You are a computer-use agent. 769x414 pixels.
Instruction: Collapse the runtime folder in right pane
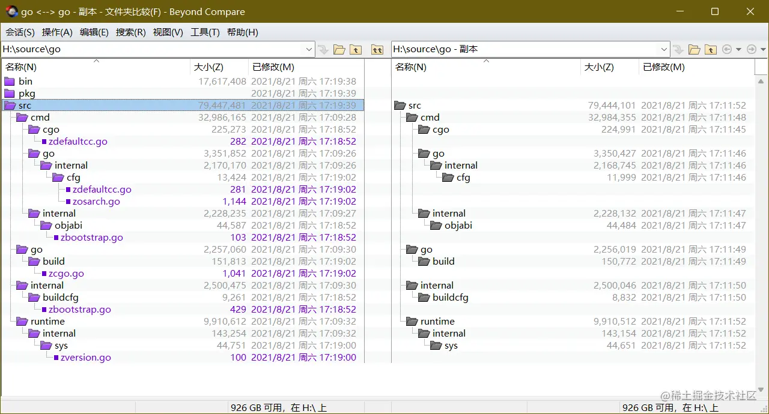(x=412, y=322)
